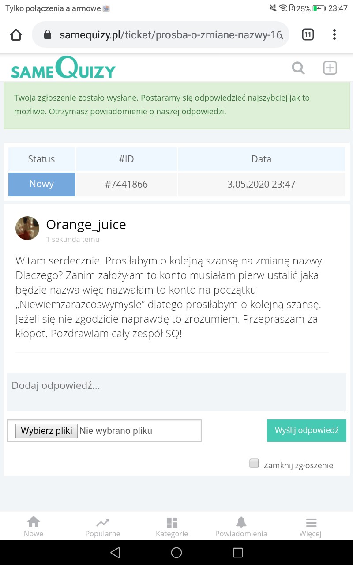The image size is (353, 565).
Task: Expand the Więcej hamburger menu
Action: point(311,527)
